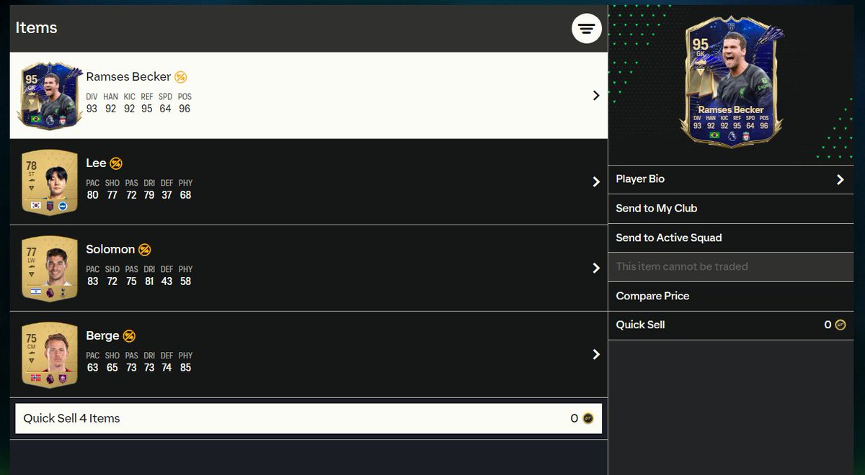Click Brazil flag on large preview card
The height and width of the screenshot is (475, 865).
pyautogui.click(x=714, y=135)
